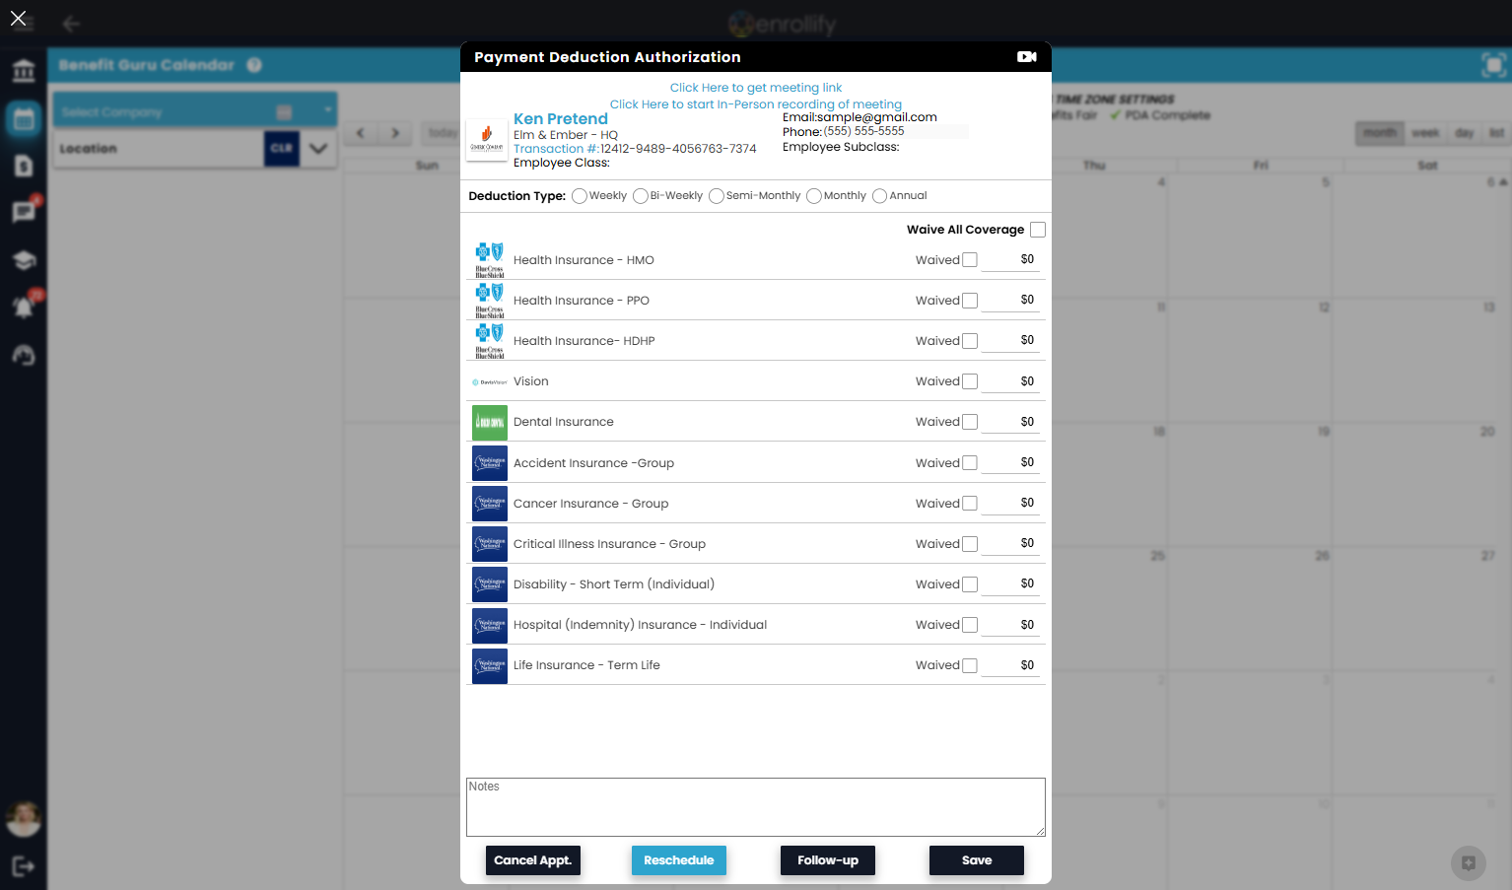Open the graduation cap training icon
The image size is (1512, 890).
[x=24, y=259]
